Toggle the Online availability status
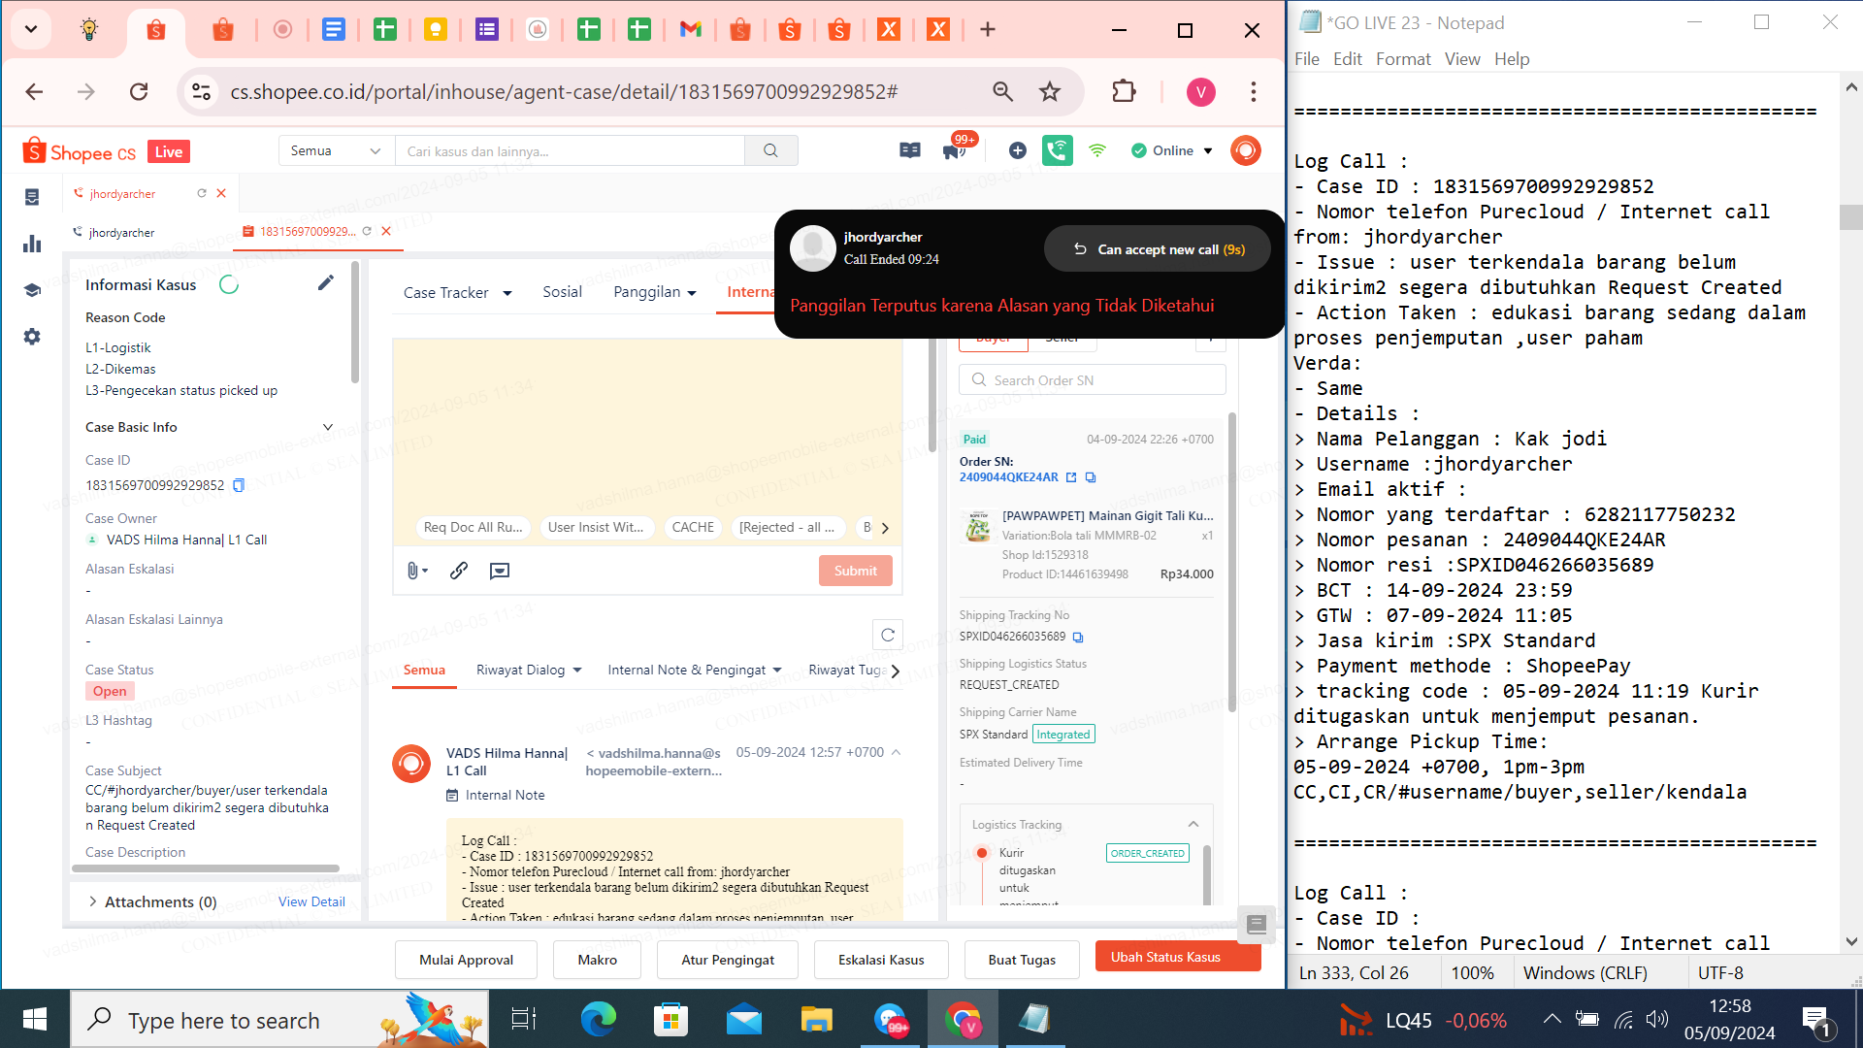Screen dimensions: 1863x1048 pyautogui.click(x=1173, y=150)
